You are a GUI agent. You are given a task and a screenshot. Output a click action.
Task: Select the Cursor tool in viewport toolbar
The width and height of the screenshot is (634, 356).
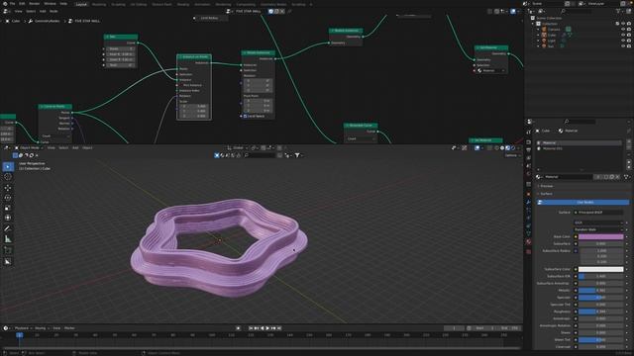tap(8, 177)
